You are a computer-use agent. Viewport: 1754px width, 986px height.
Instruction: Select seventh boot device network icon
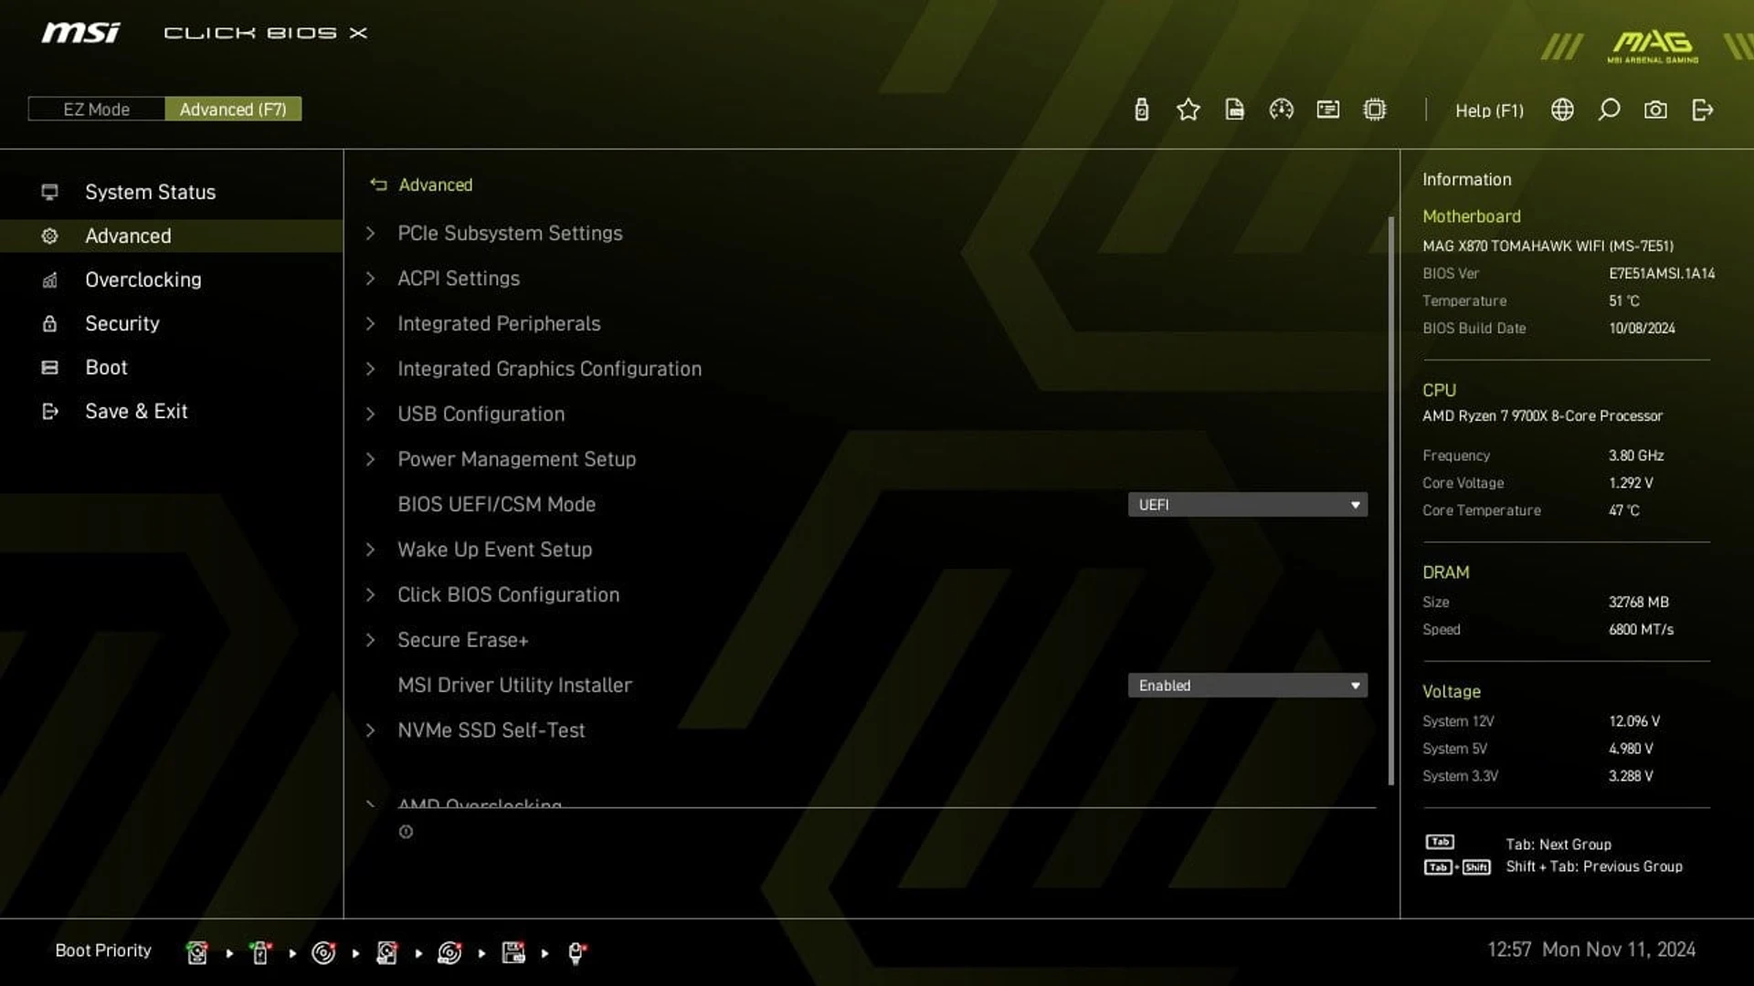[576, 952]
